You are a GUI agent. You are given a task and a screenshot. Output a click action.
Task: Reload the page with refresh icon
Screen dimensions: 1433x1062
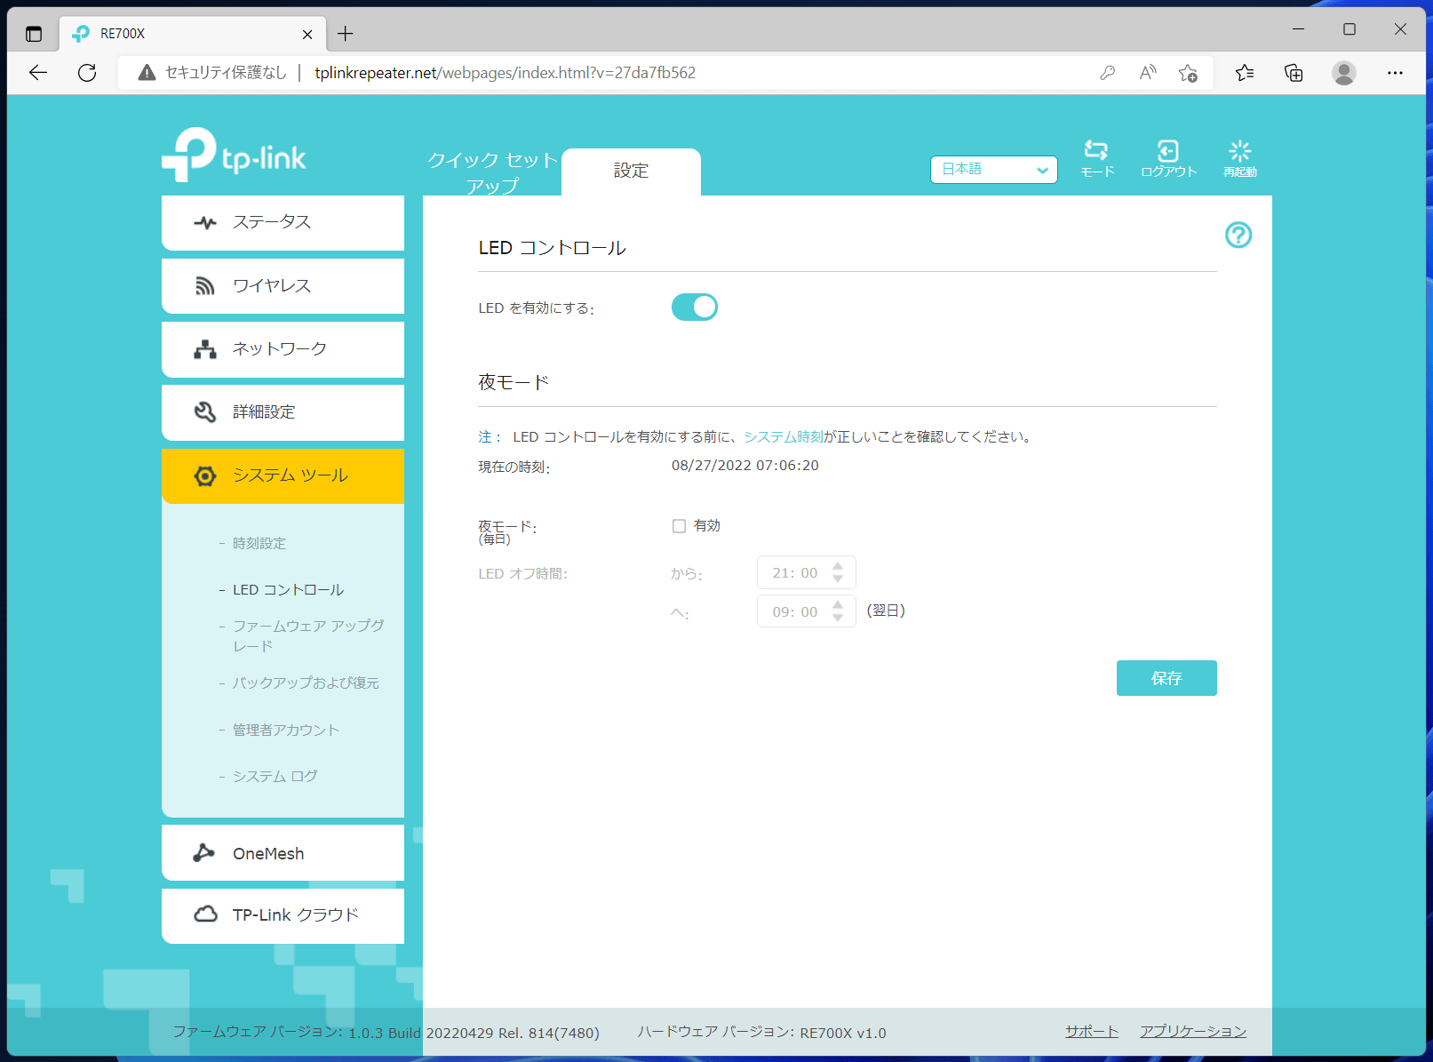(x=87, y=73)
